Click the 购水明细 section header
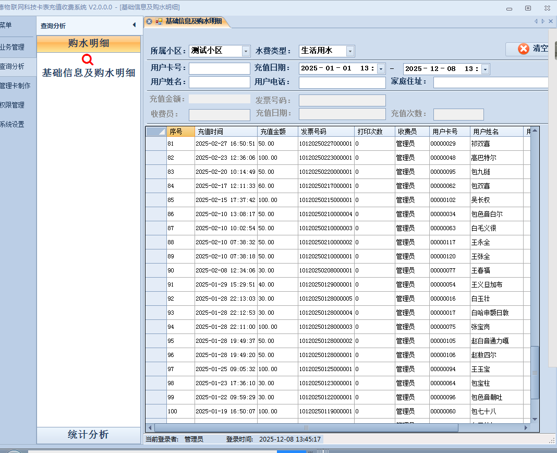 (89, 43)
